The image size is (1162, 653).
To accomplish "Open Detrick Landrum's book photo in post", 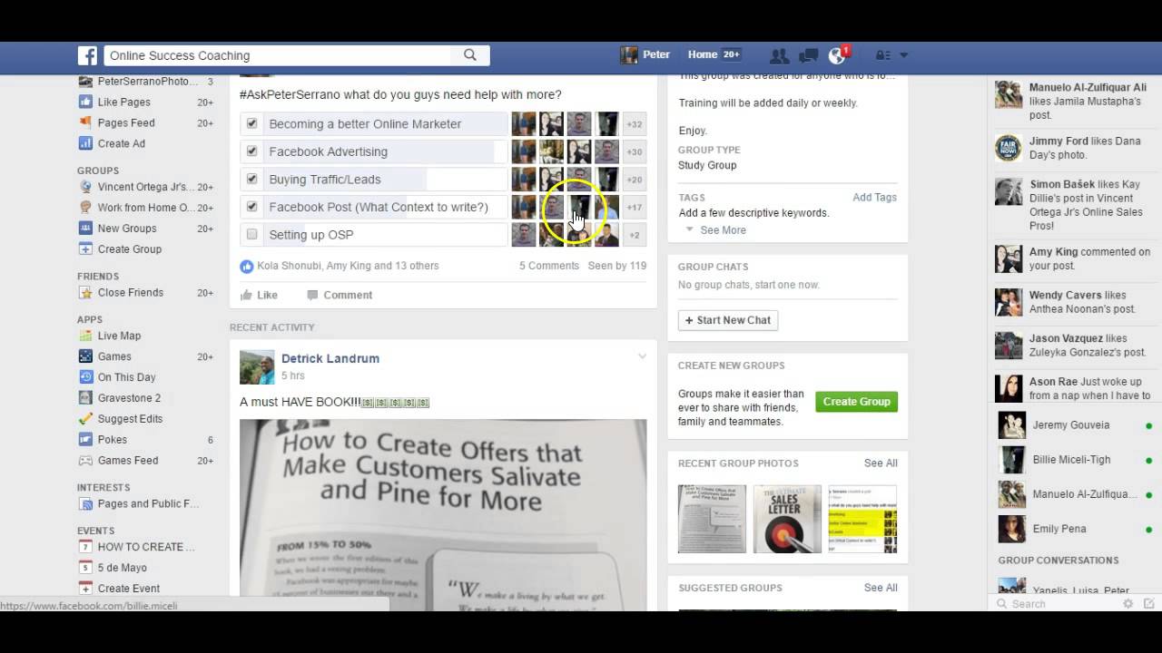I will point(443,514).
